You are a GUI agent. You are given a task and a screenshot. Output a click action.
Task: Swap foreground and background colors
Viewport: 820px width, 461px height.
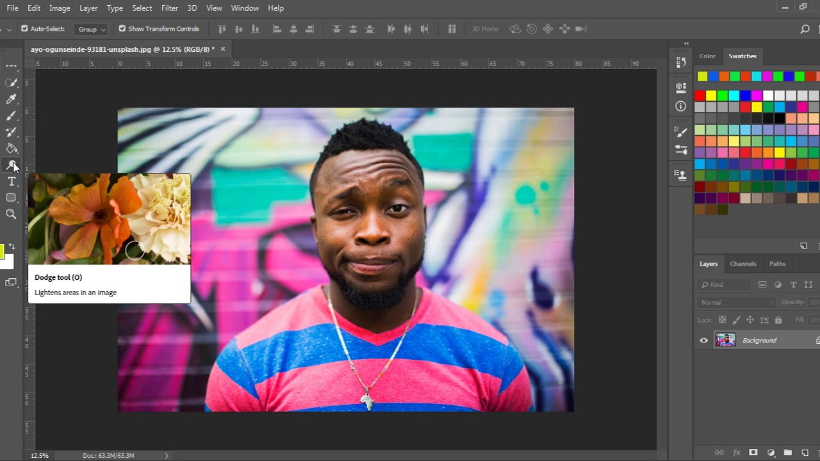(x=12, y=247)
